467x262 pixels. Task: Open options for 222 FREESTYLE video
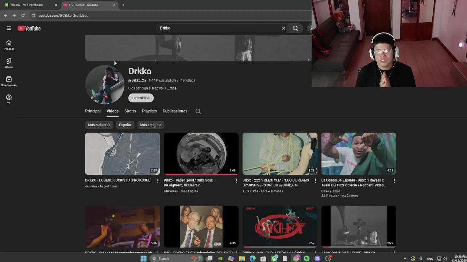pyautogui.click(x=315, y=180)
